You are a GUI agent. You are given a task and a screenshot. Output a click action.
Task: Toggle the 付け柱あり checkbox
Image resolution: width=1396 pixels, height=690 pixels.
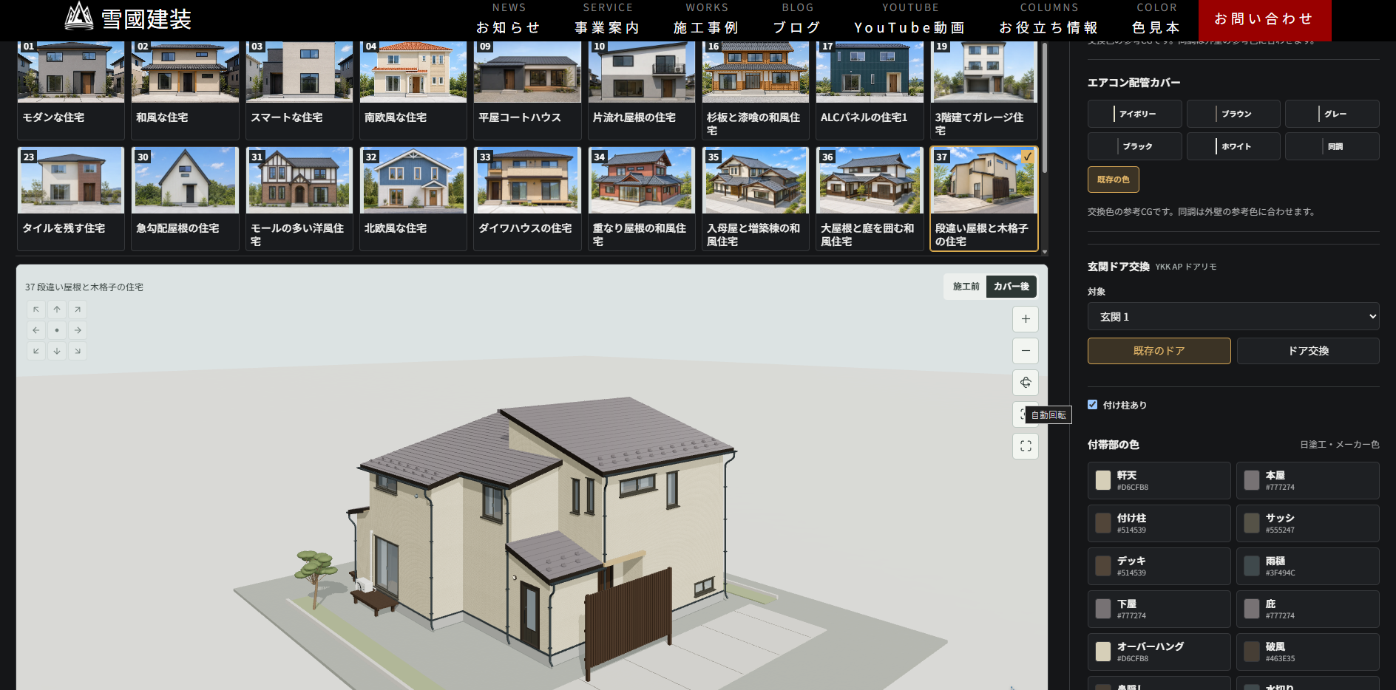click(x=1092, y=405)
